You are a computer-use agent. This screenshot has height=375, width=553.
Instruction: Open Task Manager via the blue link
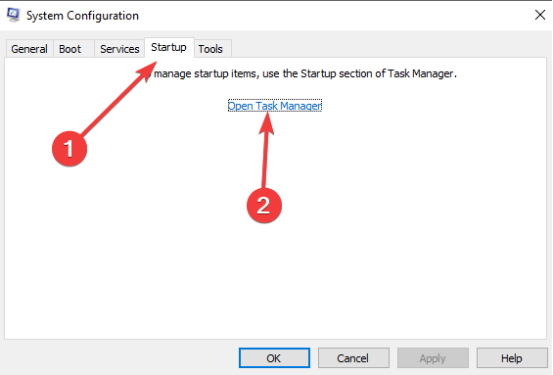[275, 106]
